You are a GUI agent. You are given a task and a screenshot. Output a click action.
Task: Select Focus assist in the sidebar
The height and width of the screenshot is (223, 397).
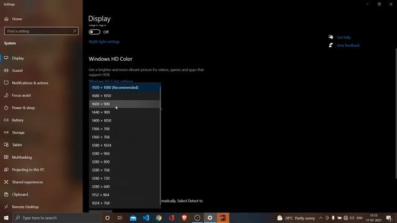[21, 95]
